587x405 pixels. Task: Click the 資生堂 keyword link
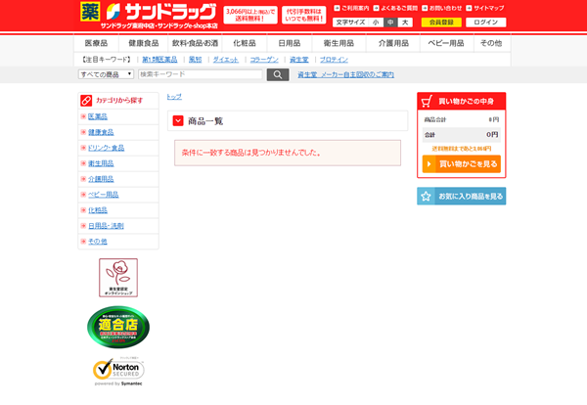tap(299, 60)
